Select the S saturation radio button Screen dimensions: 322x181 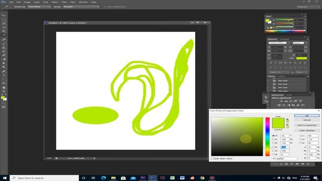point(273,139)
